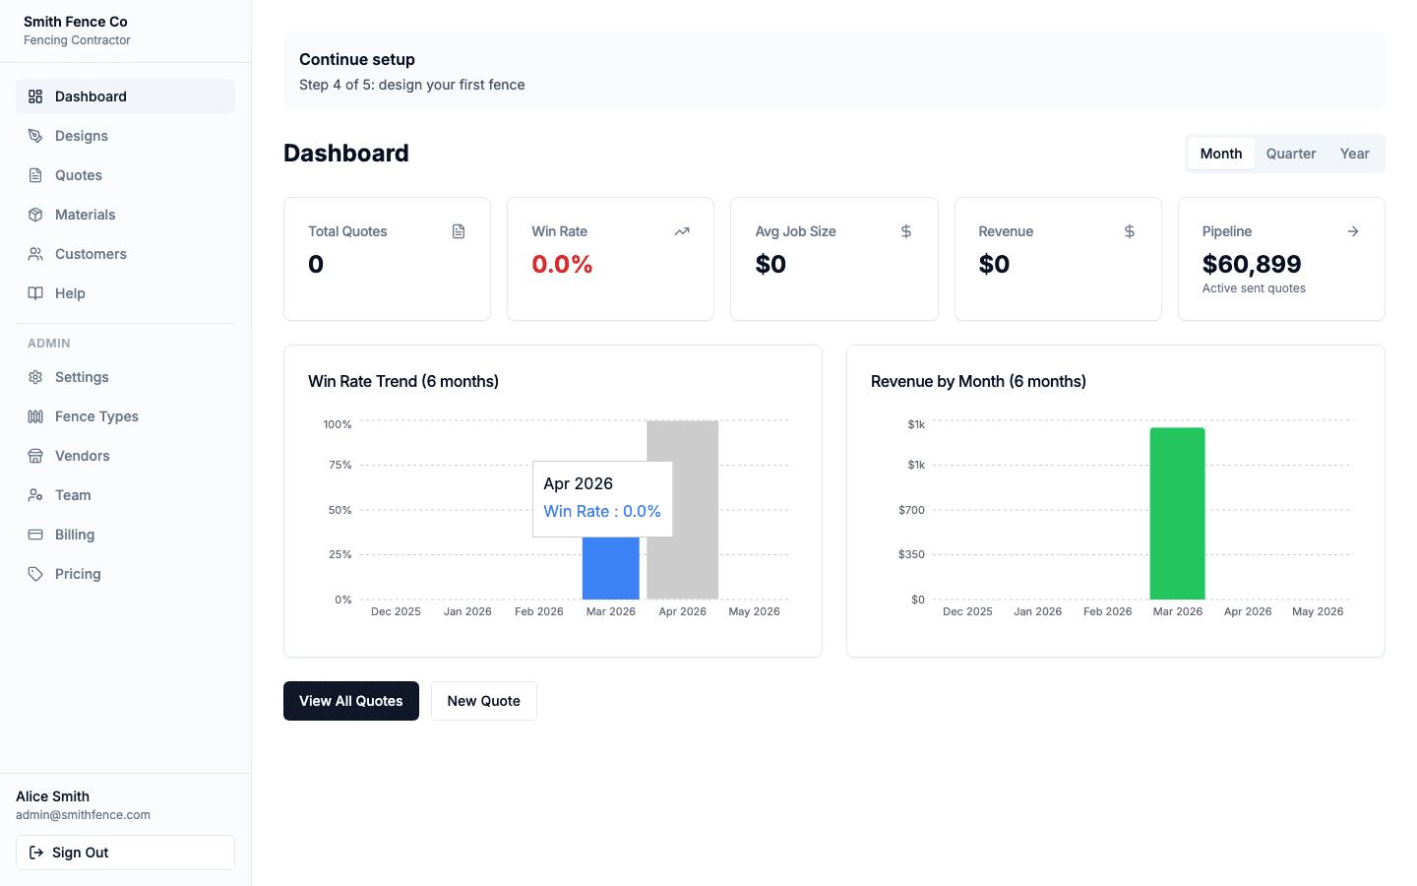
Task: Click the Alice Smith user name
Action: pyautogui.click(x=52, y=796)
